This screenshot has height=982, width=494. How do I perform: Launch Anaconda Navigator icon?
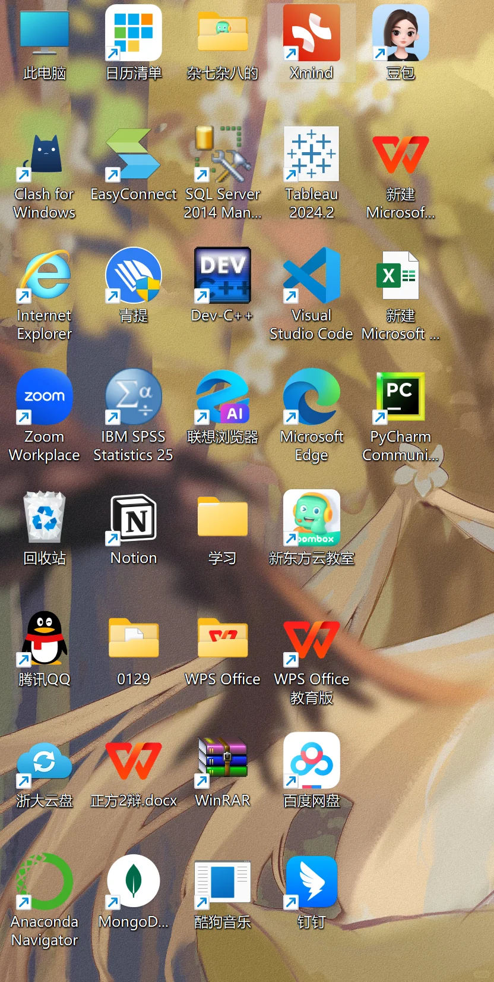45,882
